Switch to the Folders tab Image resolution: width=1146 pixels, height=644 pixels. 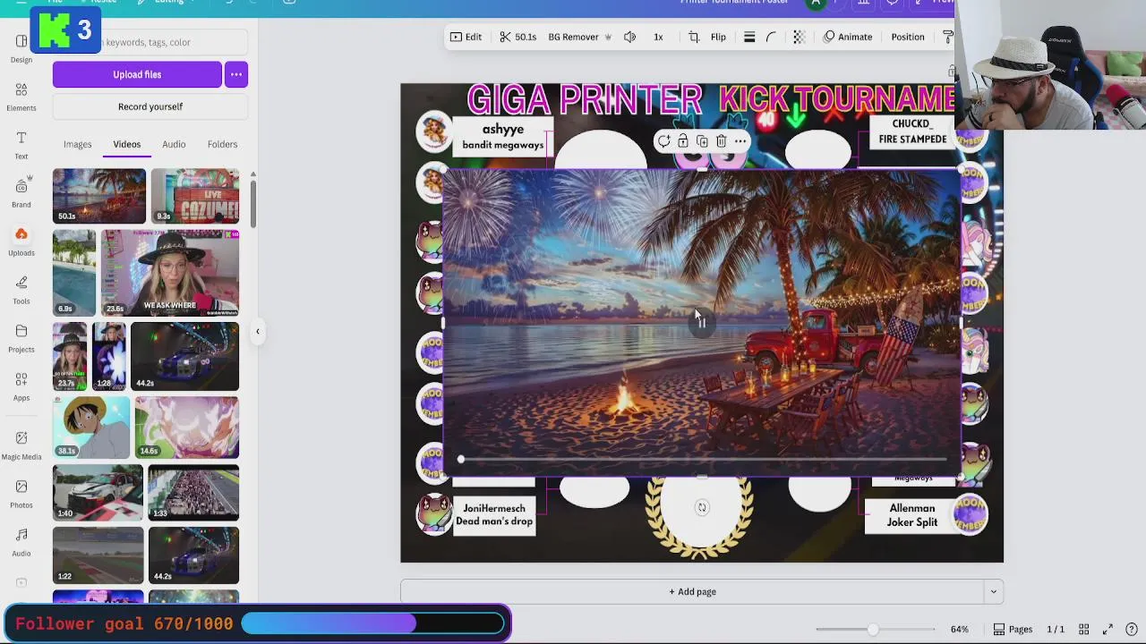click(222, 144)
